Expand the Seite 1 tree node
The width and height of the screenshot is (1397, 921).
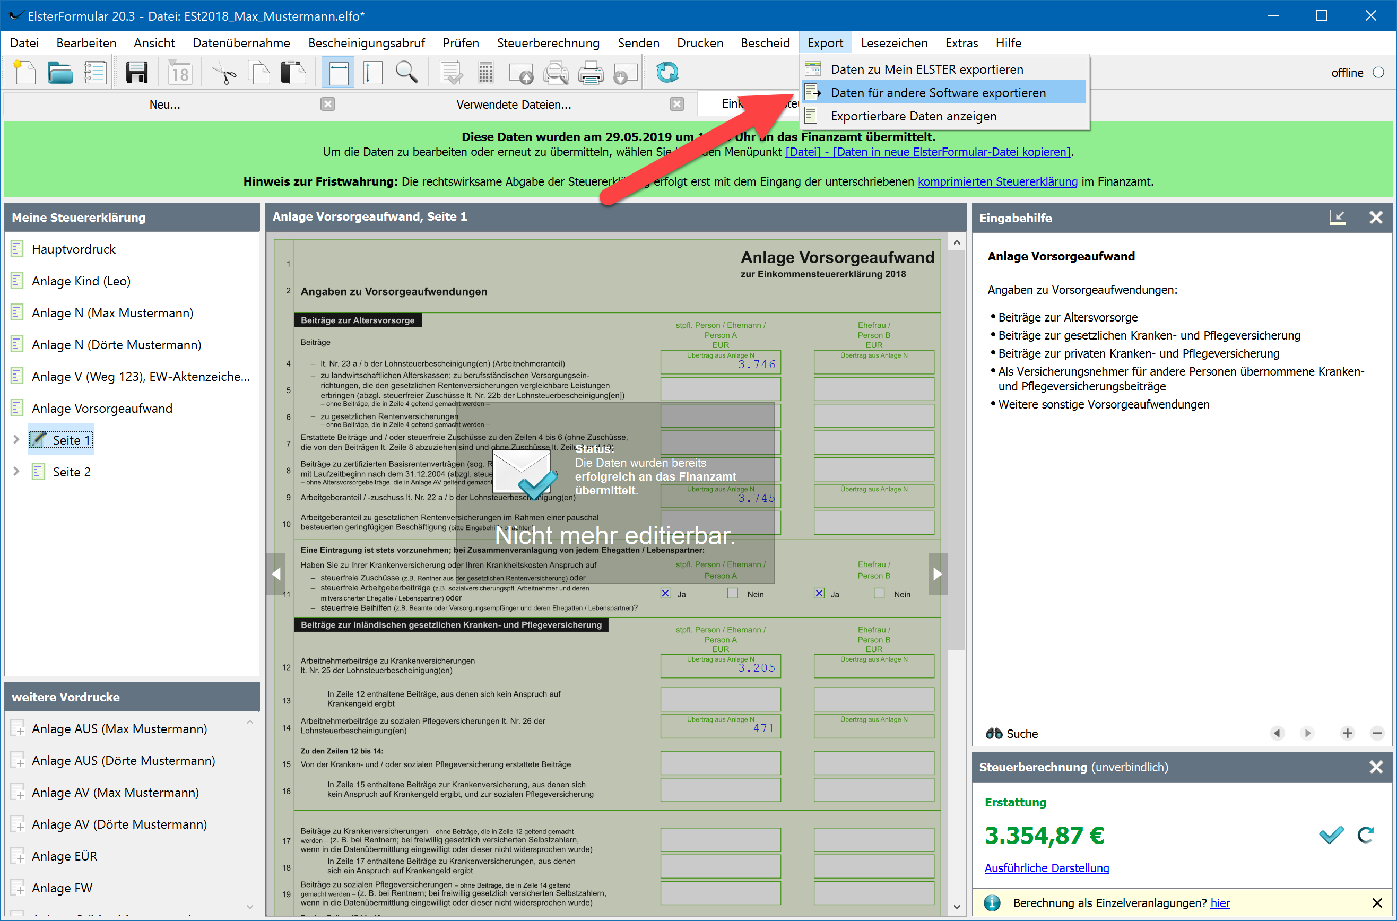coord(16,439)
